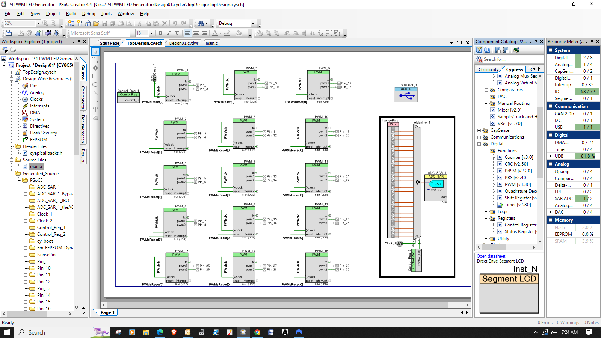Open the line color swatch

[x=227, y=33]
